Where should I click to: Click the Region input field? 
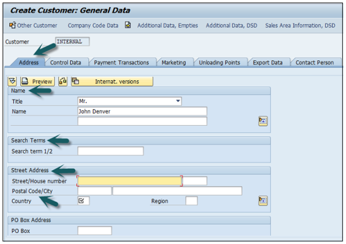(x=191, y=201)
